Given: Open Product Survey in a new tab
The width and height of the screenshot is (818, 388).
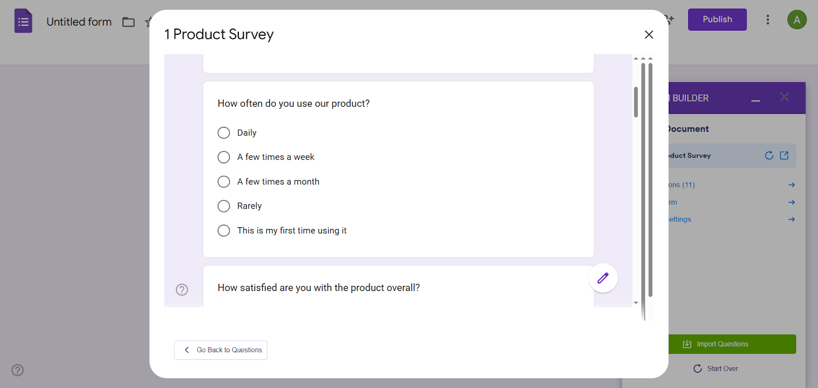Looking at the screenshot, I should coord(784,156).
